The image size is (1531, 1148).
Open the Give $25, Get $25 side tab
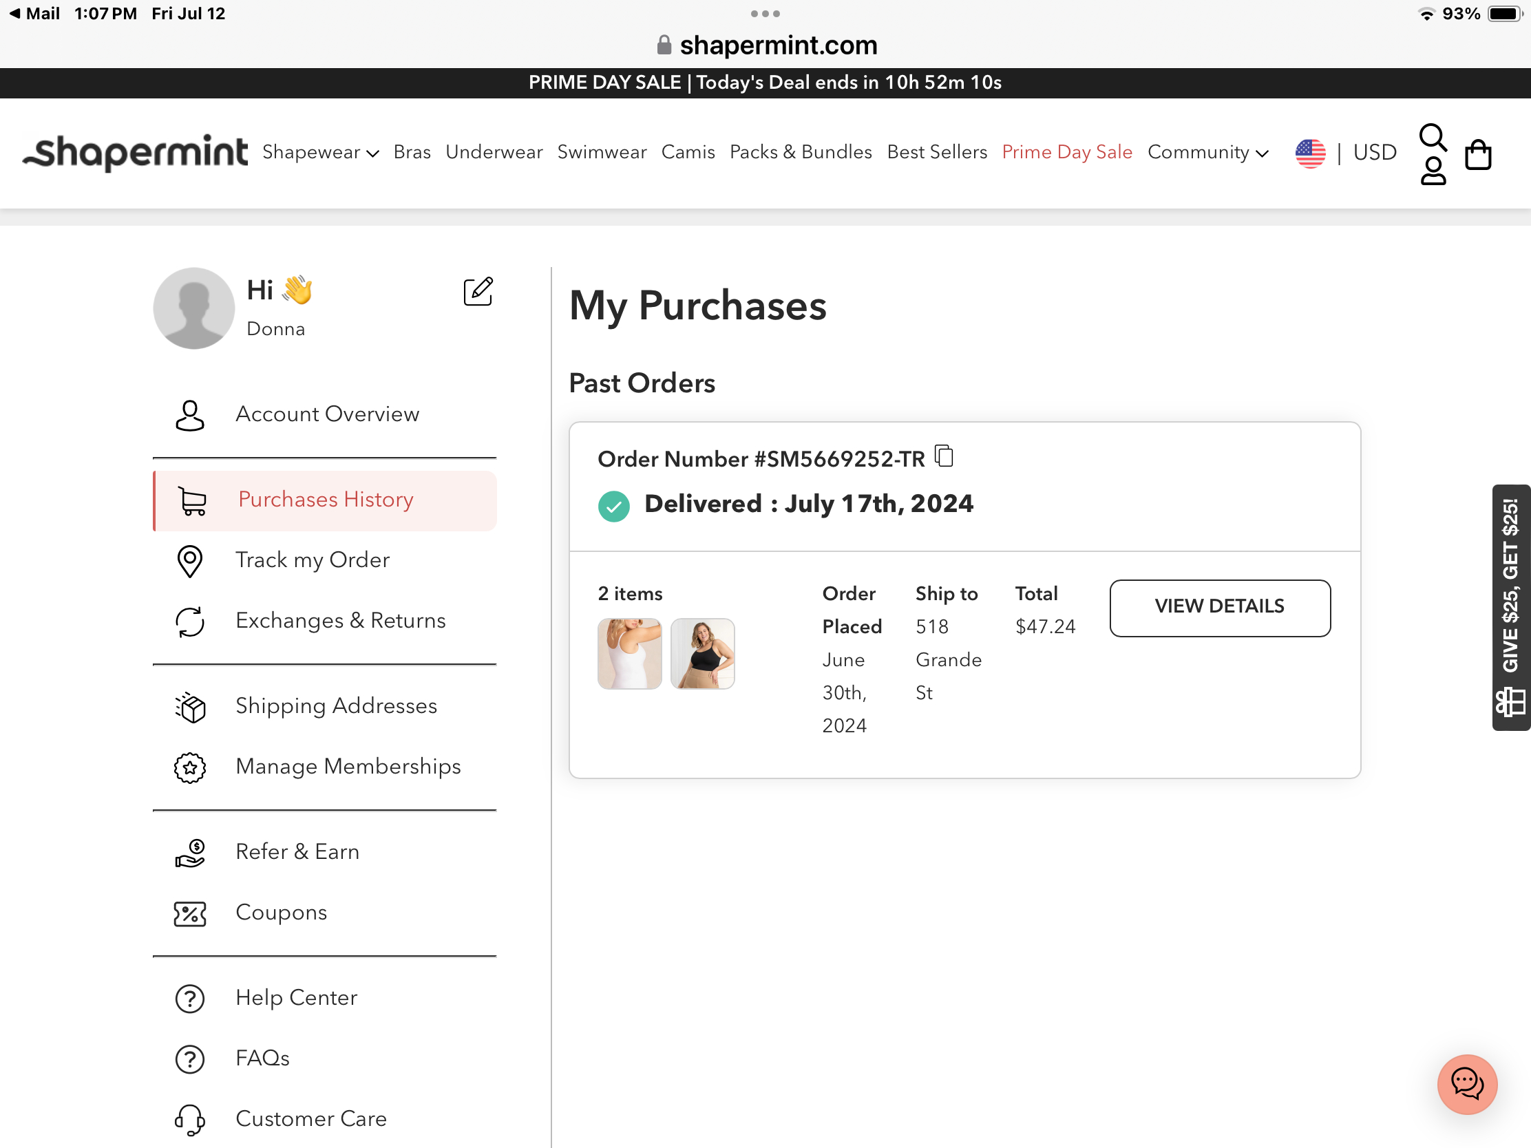pos(1511,607)
